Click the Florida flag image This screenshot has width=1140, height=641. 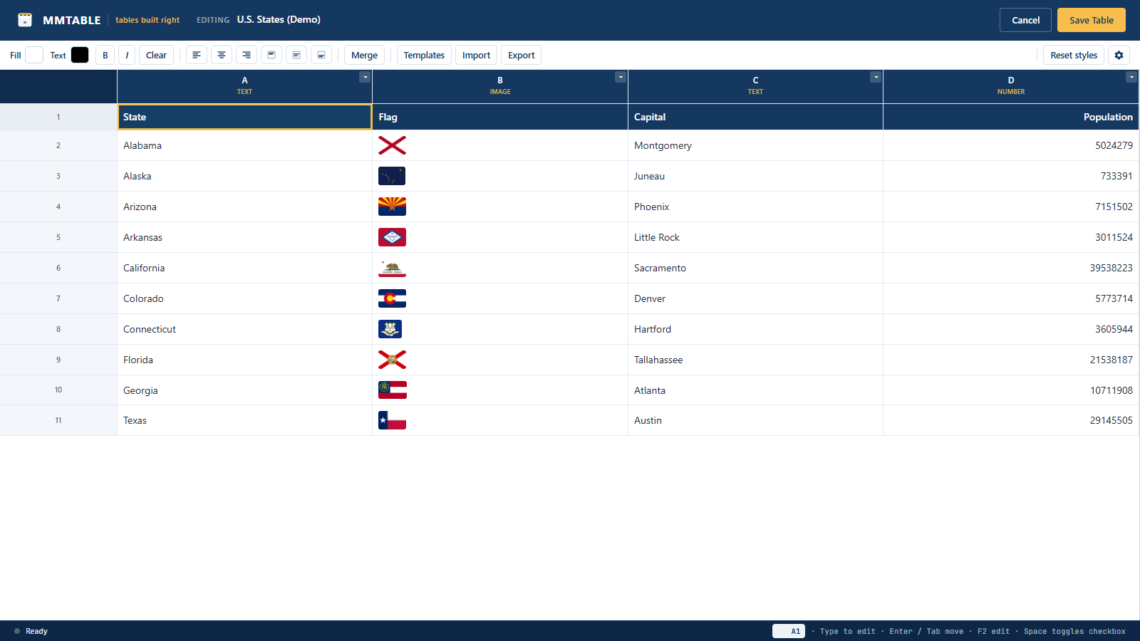(392, 360)
